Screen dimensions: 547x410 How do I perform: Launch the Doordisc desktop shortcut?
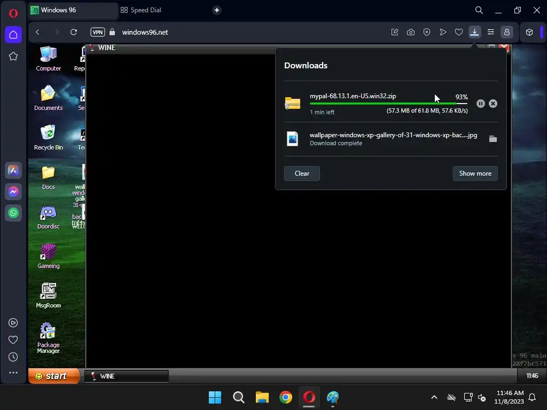(x=48, y=217)
